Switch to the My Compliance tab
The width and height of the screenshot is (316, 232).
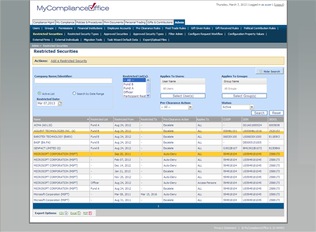(65, 23)
